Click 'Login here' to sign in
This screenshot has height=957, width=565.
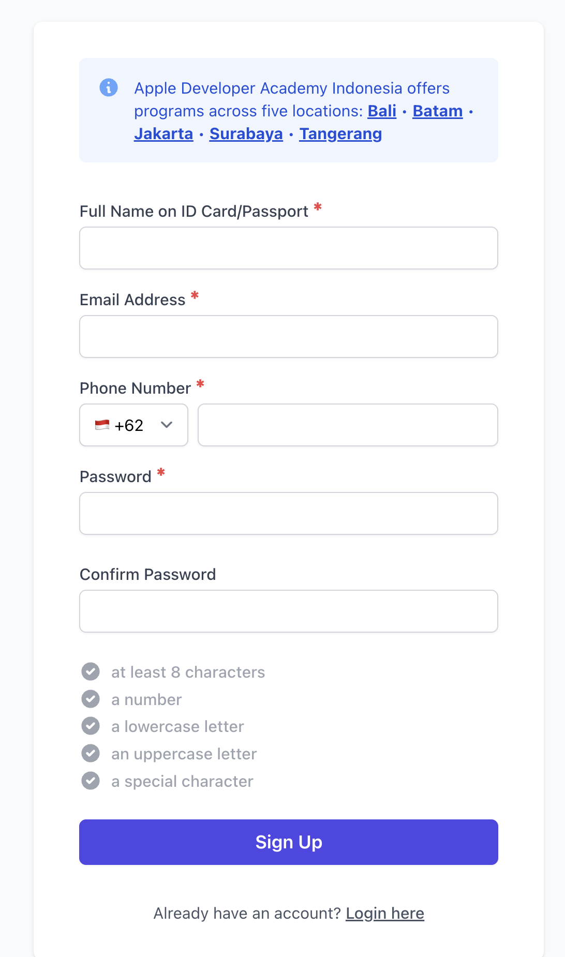click(x=385, y=913)
